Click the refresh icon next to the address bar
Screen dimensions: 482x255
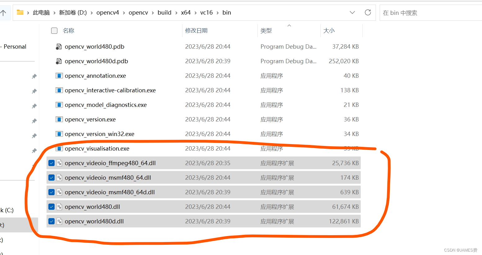point(368,12)
